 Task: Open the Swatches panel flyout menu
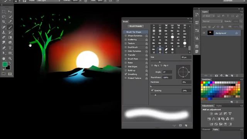(x=241, y=80)
